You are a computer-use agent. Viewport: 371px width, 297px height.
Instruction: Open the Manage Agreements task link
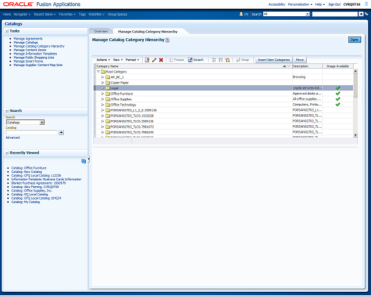click(x=28, y=39)
